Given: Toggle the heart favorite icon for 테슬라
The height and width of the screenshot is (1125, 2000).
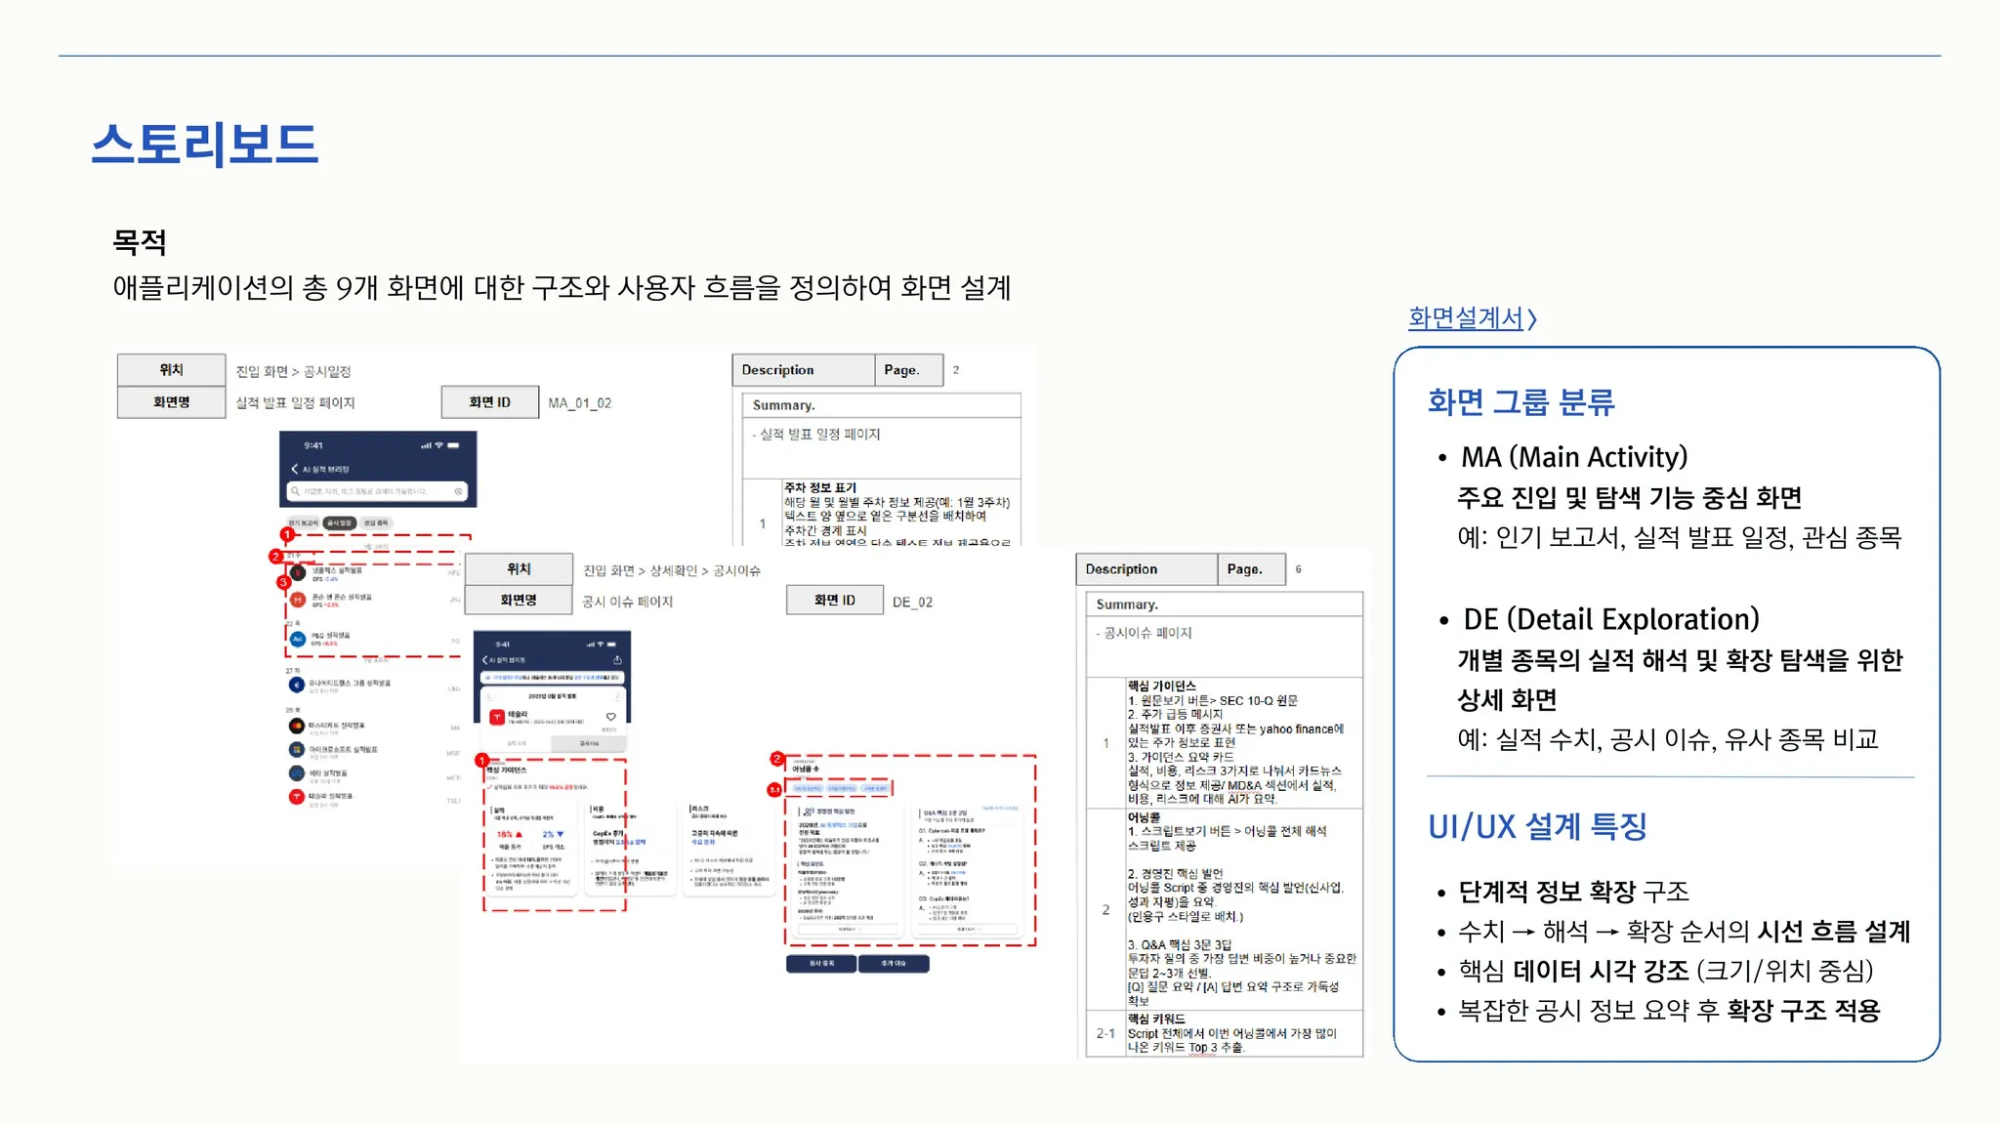Looking at the screenshot, I should [611, 717].
